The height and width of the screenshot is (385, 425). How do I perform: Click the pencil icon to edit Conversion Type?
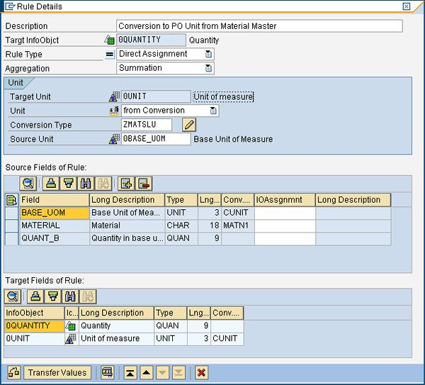pyautogui.click(x=189, y=125)
